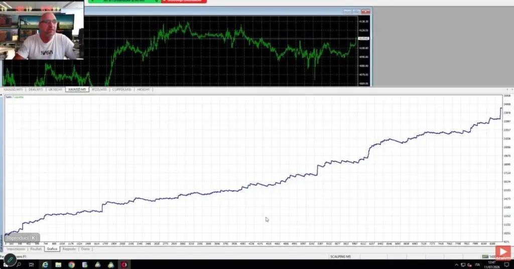
Task: Click the red ISCRIVITI subscribe button
Action: tap(503, 253)
